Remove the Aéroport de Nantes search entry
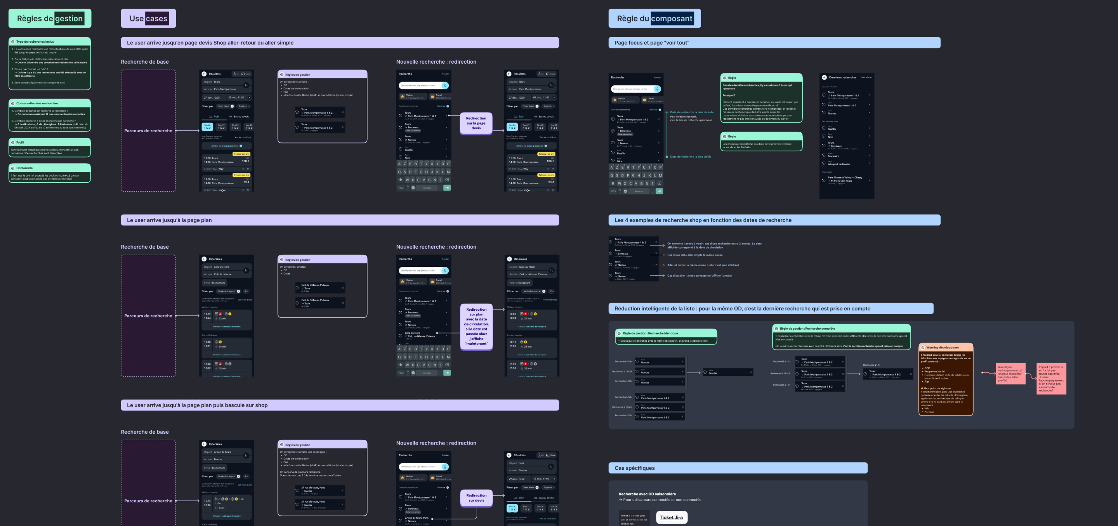Image resolution: width=1118 pixels, height=526 pixels. tap(869, 163)
